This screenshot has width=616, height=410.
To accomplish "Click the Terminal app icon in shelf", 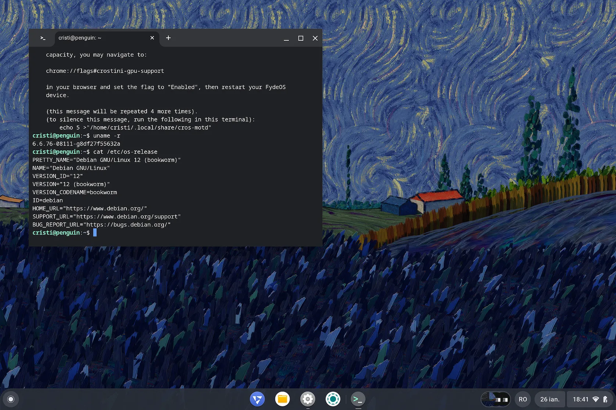I will pyautogui.click(x=358, y=399).
